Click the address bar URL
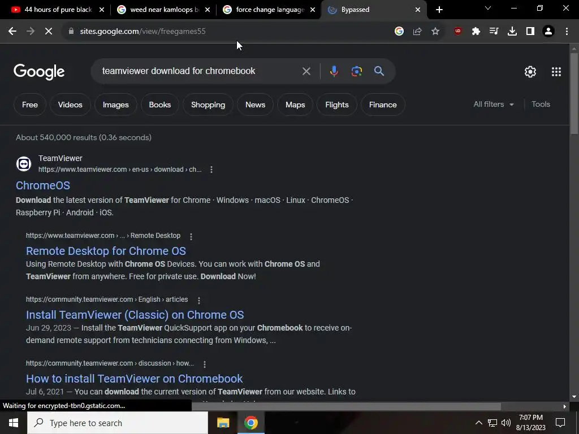The height and width of the screenshot is (434, 579). [142, 32]
